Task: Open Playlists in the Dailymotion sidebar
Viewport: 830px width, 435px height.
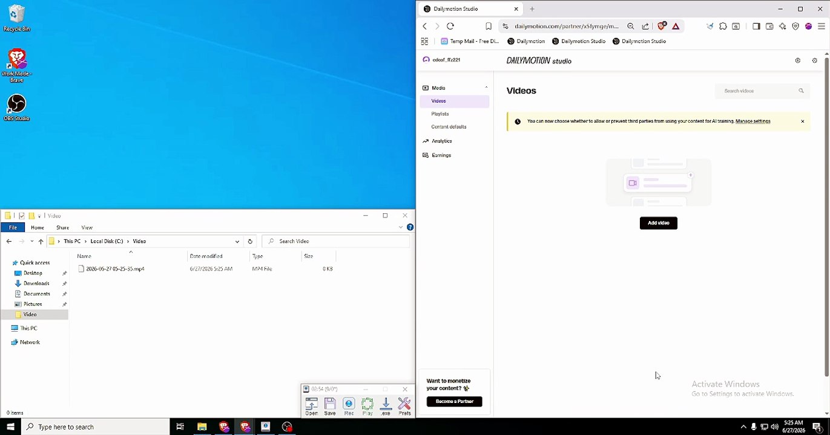Action: point(440,114)
